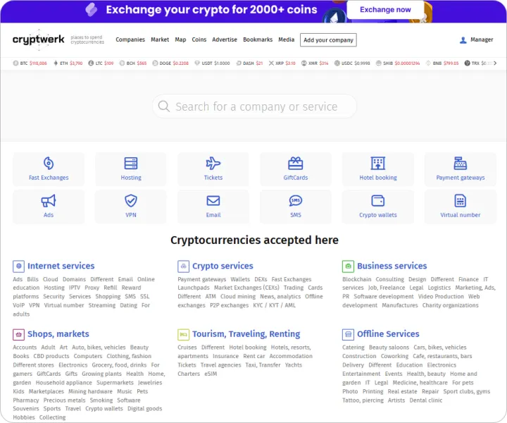Click the Manager user avatar icon
The width and height of the screenshot is (507, 423).
tap(463, 40)
